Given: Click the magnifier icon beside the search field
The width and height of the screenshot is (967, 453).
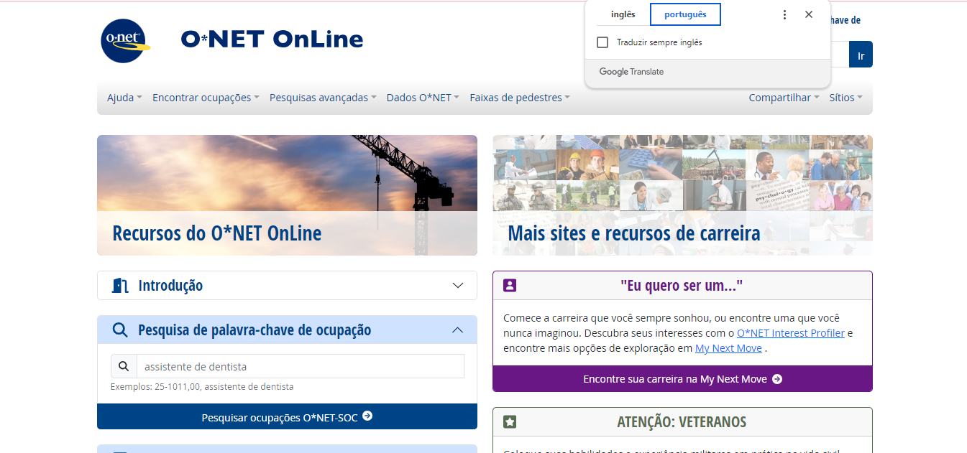Looking at the screenshot, I should 124,366.
